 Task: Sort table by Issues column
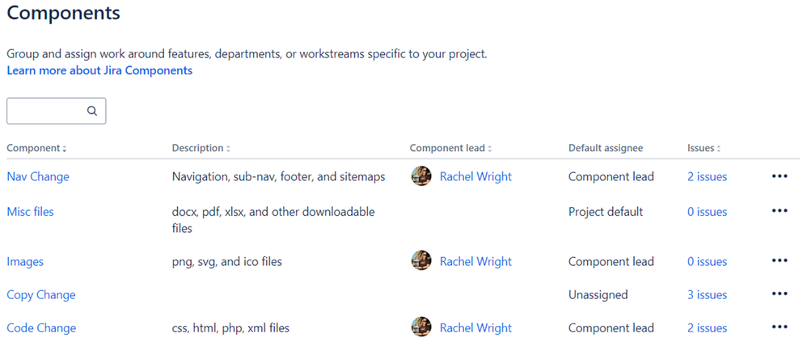703,148
